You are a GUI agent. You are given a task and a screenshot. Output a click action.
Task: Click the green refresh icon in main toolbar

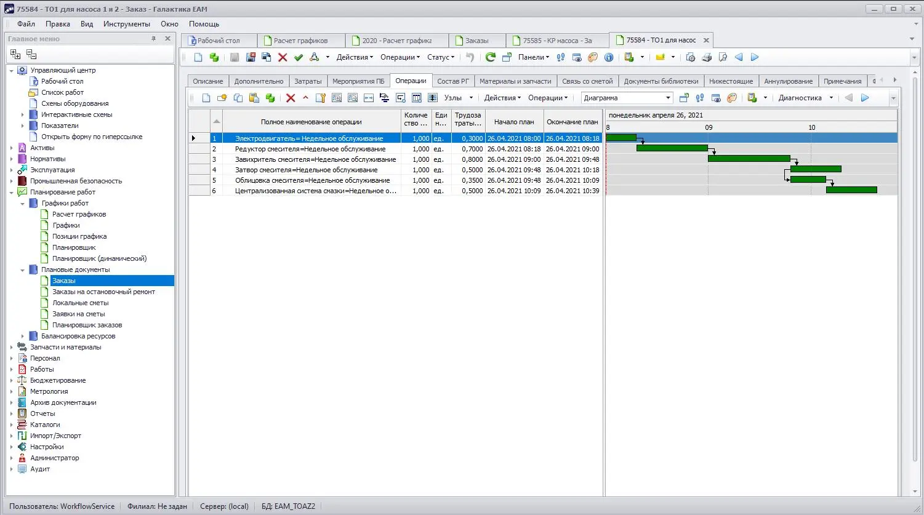click(490, 57)
